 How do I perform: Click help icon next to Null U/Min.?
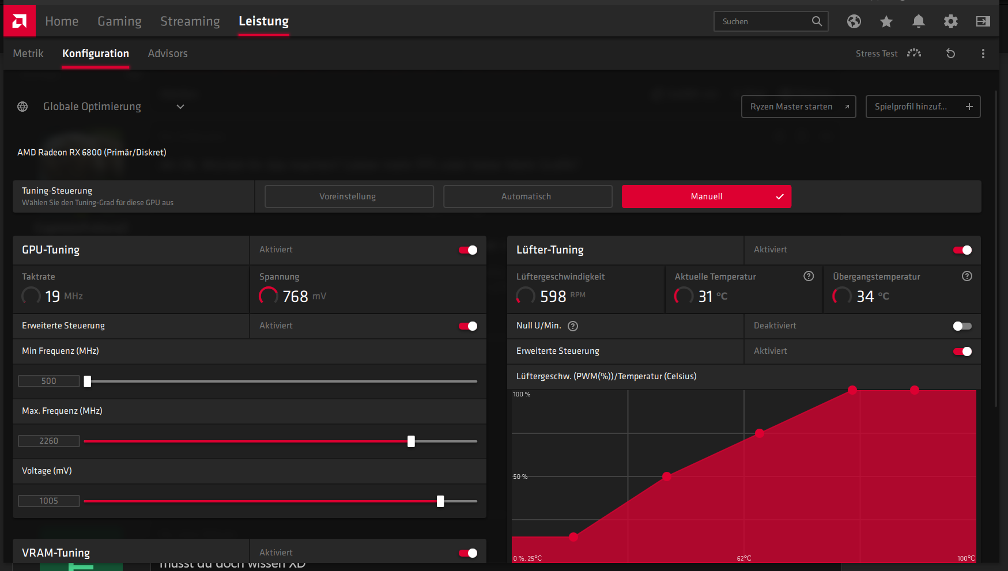(x=573, y=326)
